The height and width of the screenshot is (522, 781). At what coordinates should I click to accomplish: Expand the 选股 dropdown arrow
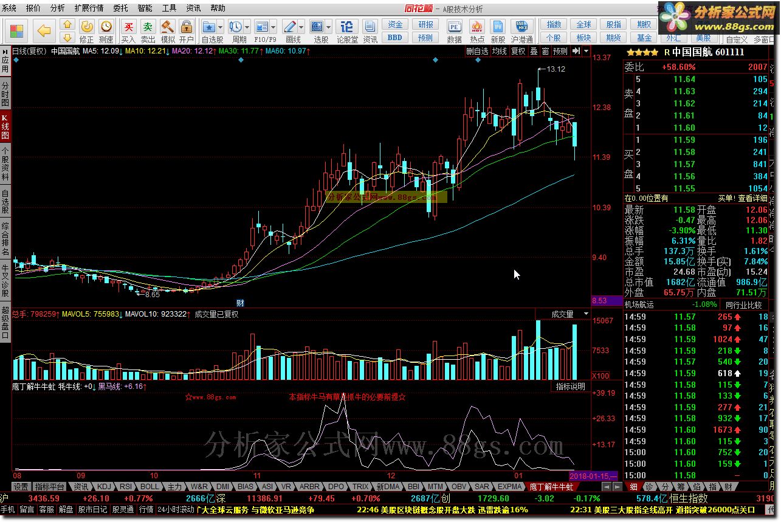click(328, 27)
